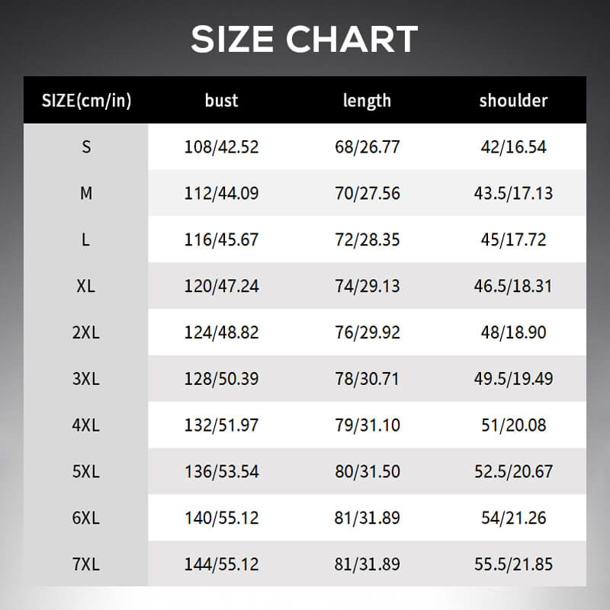
Task: Select the 5XL size row label
Action: coord(86,472)
